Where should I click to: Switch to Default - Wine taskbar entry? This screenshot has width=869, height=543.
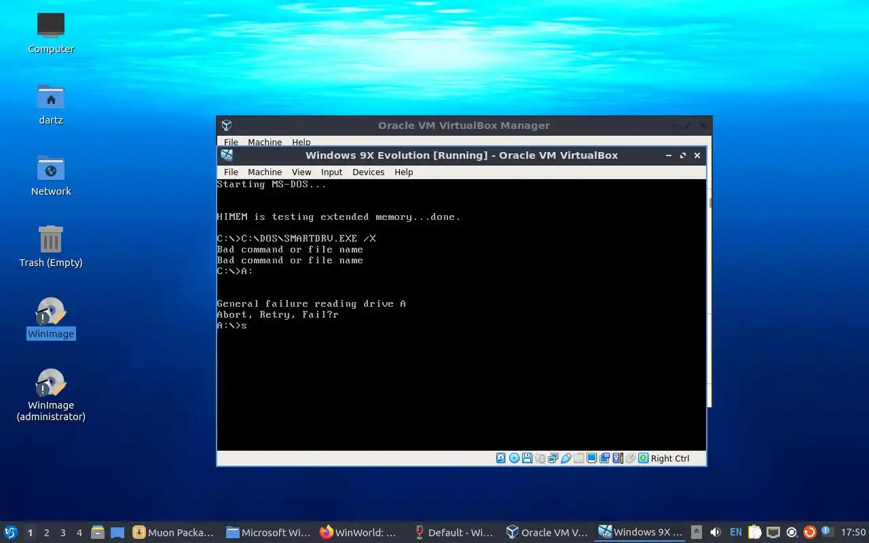click(x=454, y=533)
